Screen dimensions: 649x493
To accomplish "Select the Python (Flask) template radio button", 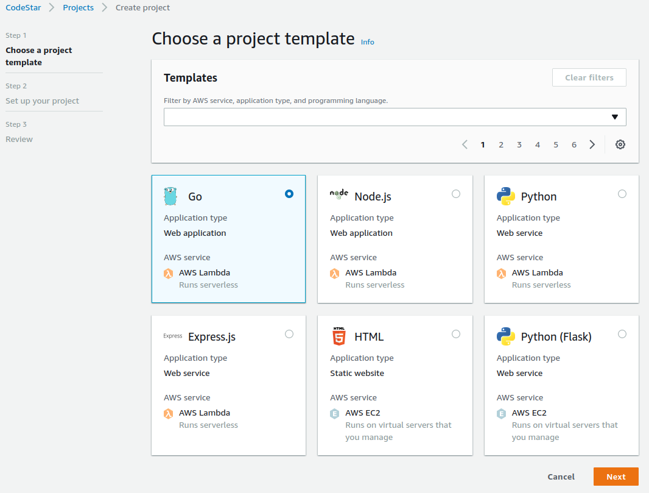I will tap(622, 334).
